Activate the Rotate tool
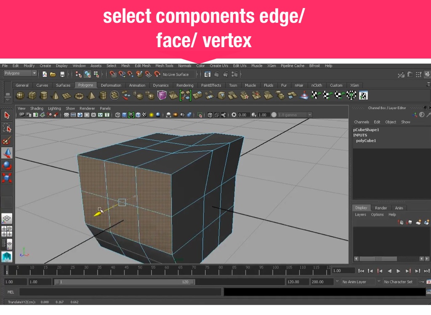 7,165
